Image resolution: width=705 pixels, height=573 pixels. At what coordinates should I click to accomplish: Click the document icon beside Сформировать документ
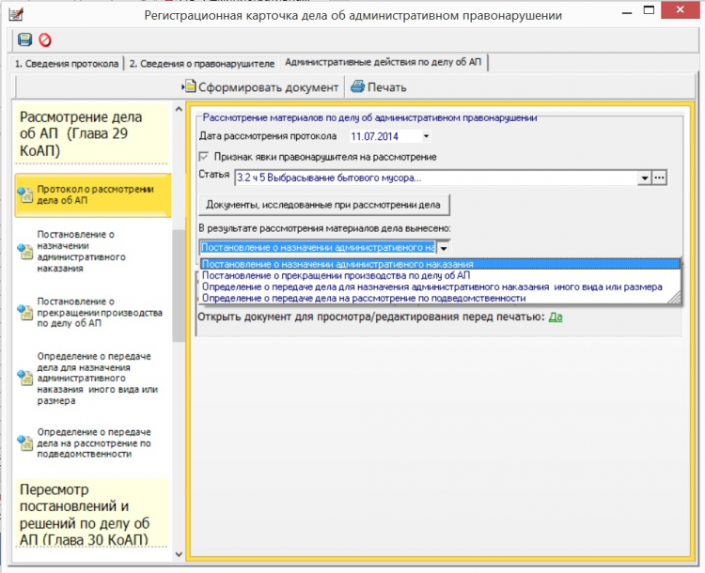tap(189, 85)
